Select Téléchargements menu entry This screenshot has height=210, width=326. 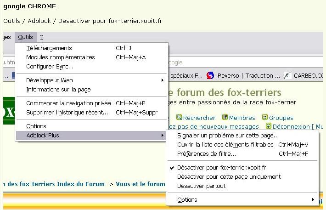coord(92,48)
